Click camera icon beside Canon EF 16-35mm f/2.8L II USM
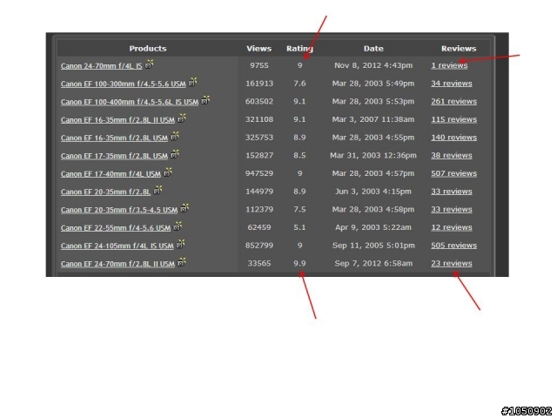 pyautogui.click(x=182, y=118)
